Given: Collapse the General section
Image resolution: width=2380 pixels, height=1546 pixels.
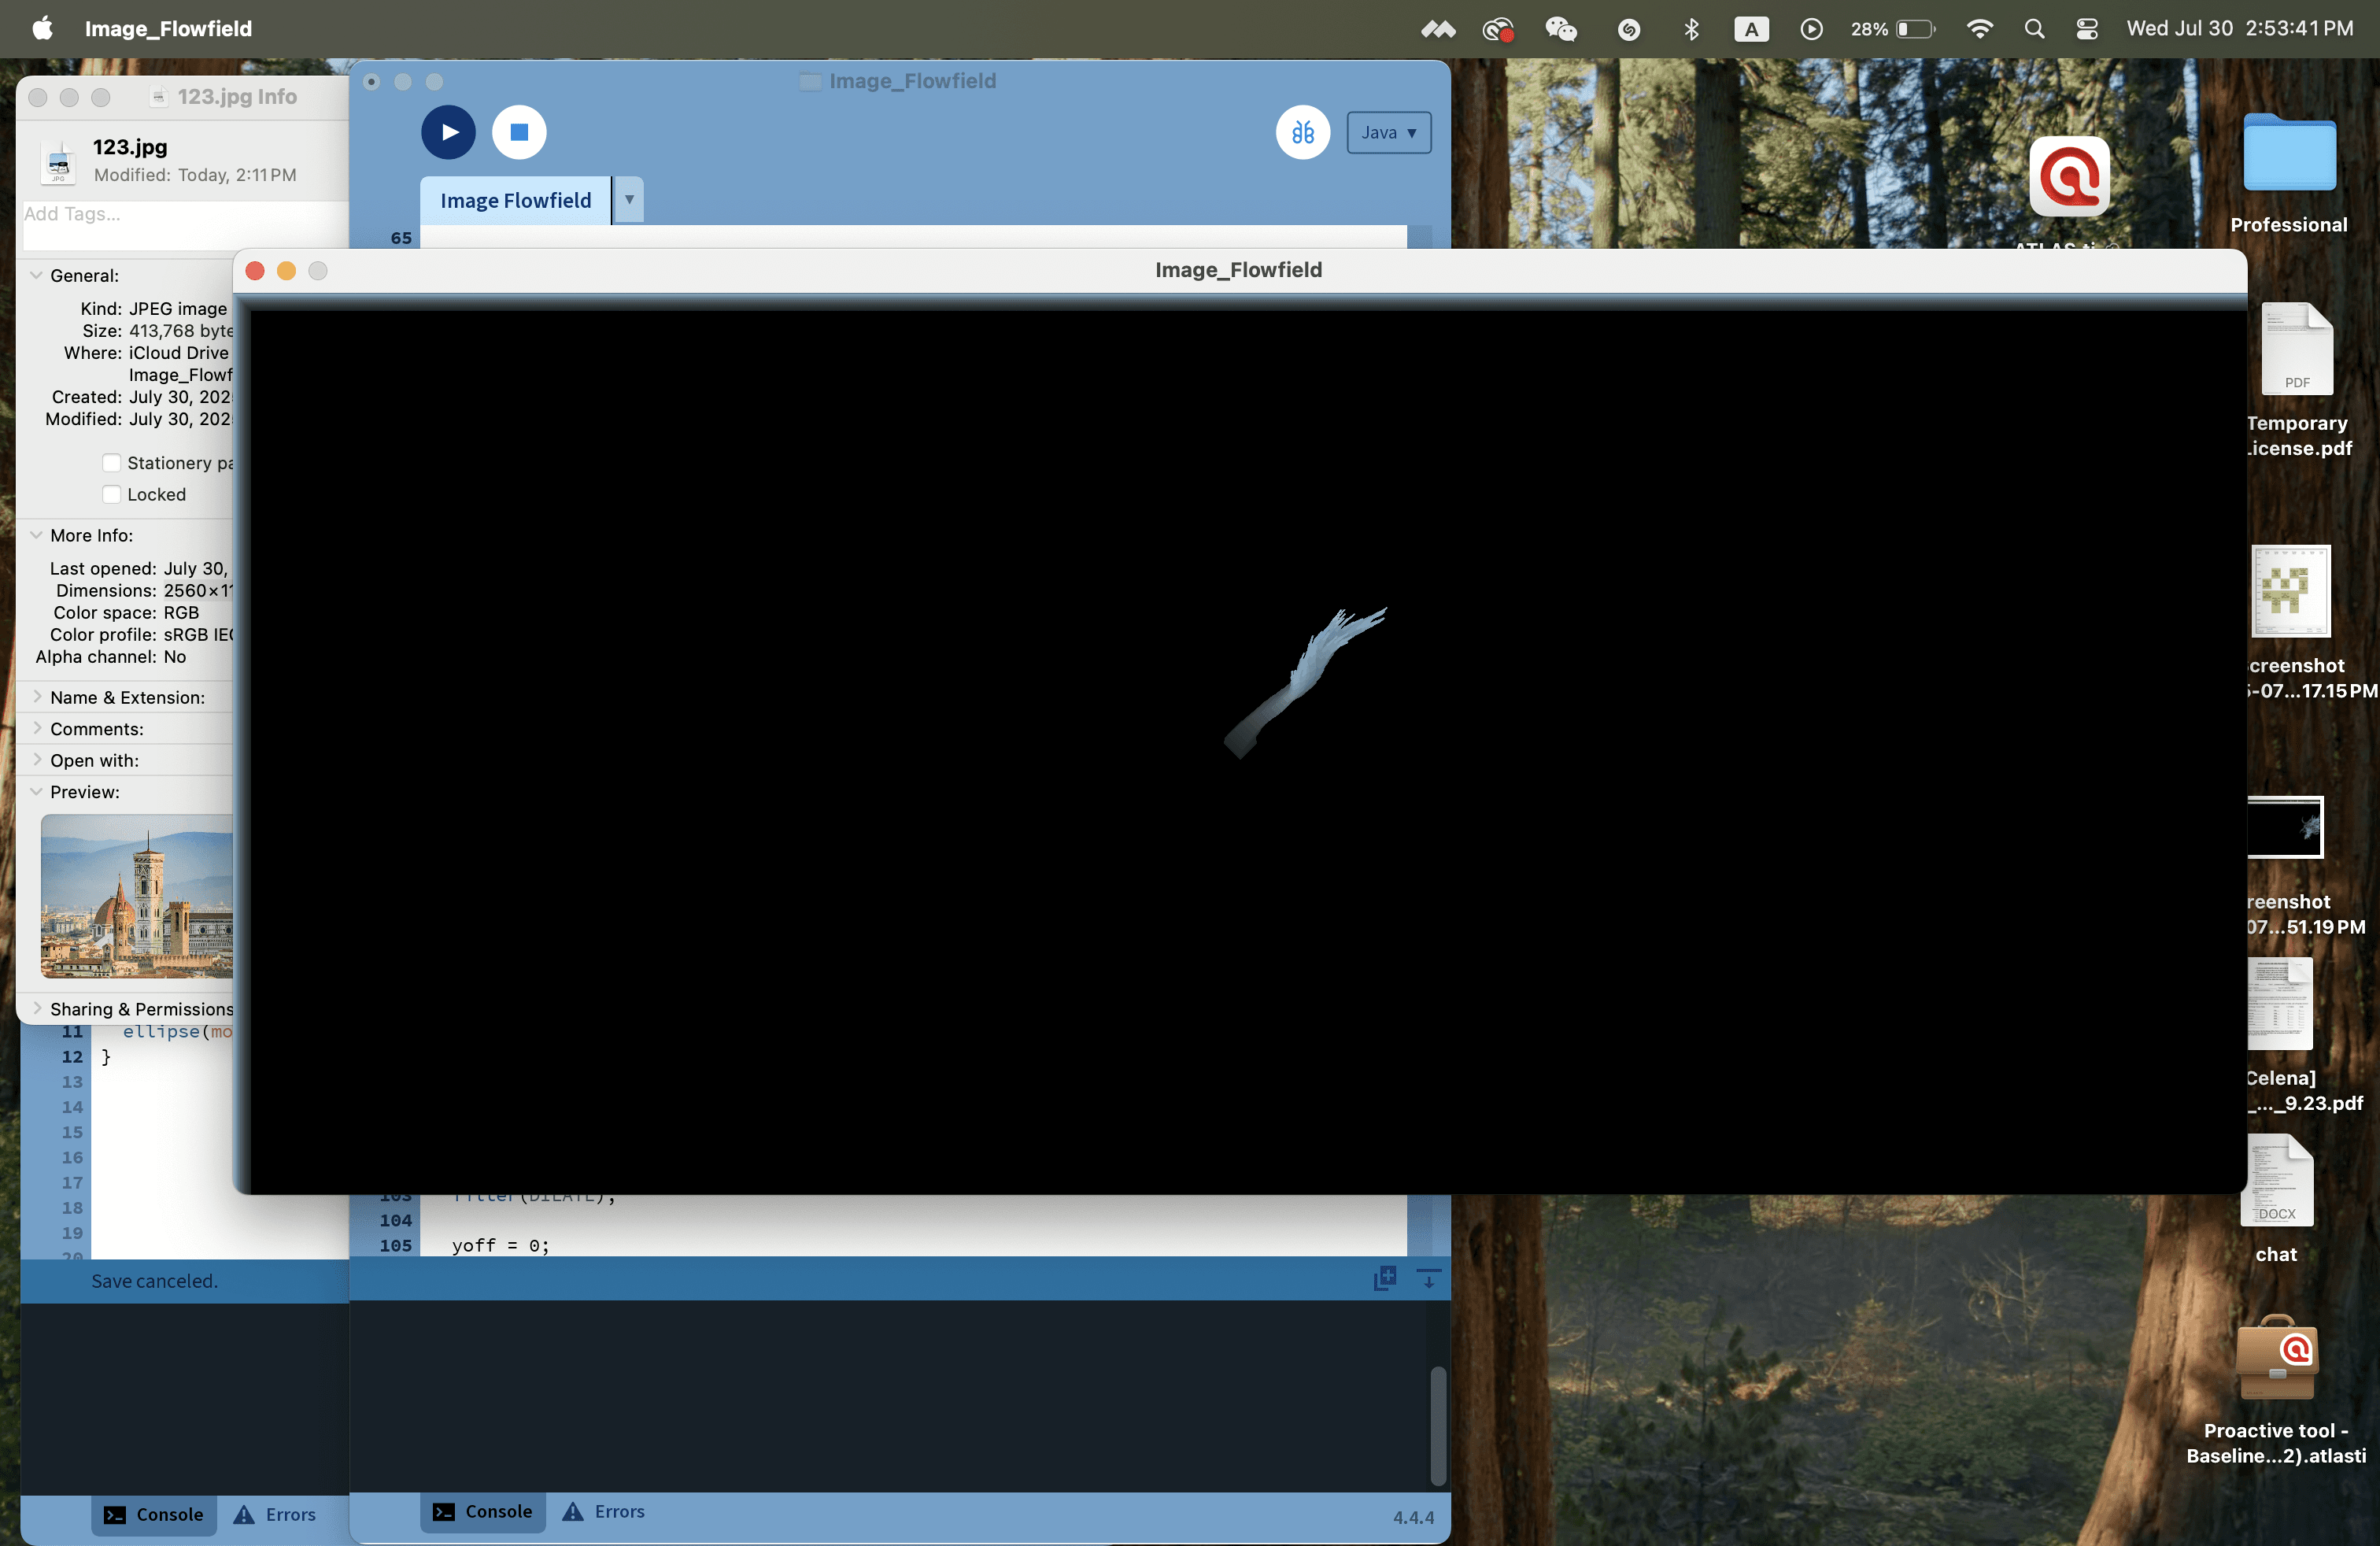Looking at the screenshot, I should pos(36,275).
